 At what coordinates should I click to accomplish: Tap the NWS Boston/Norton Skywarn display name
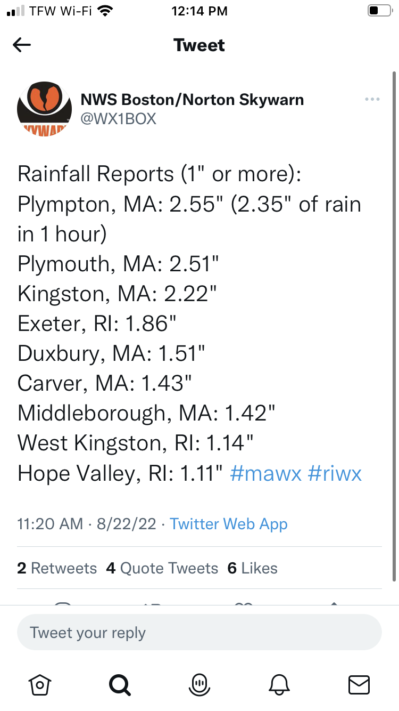point(192,100)
